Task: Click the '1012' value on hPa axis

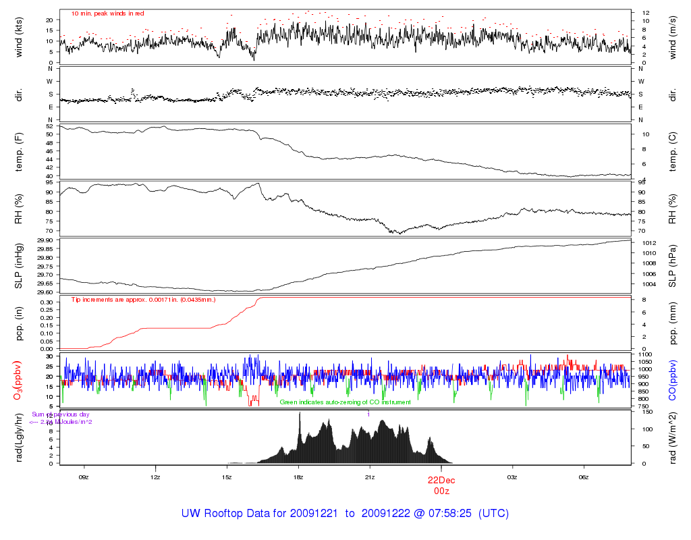Action: [649, 243]
